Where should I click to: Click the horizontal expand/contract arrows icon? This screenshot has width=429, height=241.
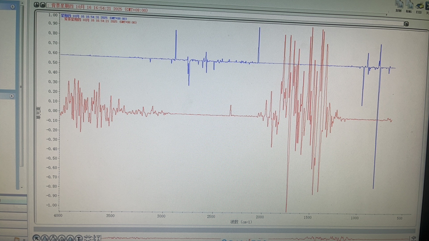click(88, 238)
